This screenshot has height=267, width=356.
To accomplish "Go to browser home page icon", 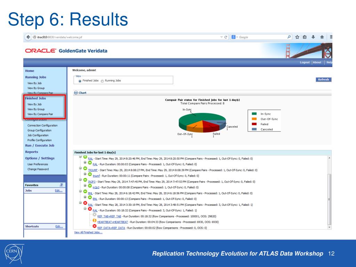I will pyautogui.click(x=322, y=37).
